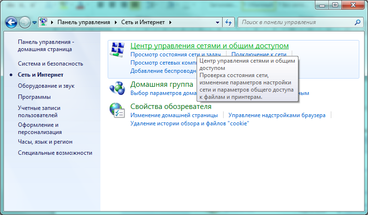Click the Refresh button beside address bar
This screenshot has width=368, height=215.
coord(228,22)
